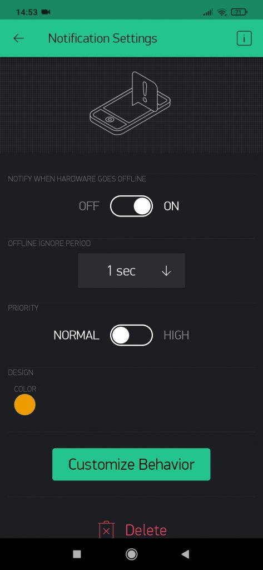Tap the battery indicator in status bar
263x570 pixels.
(x=239, y=12)
